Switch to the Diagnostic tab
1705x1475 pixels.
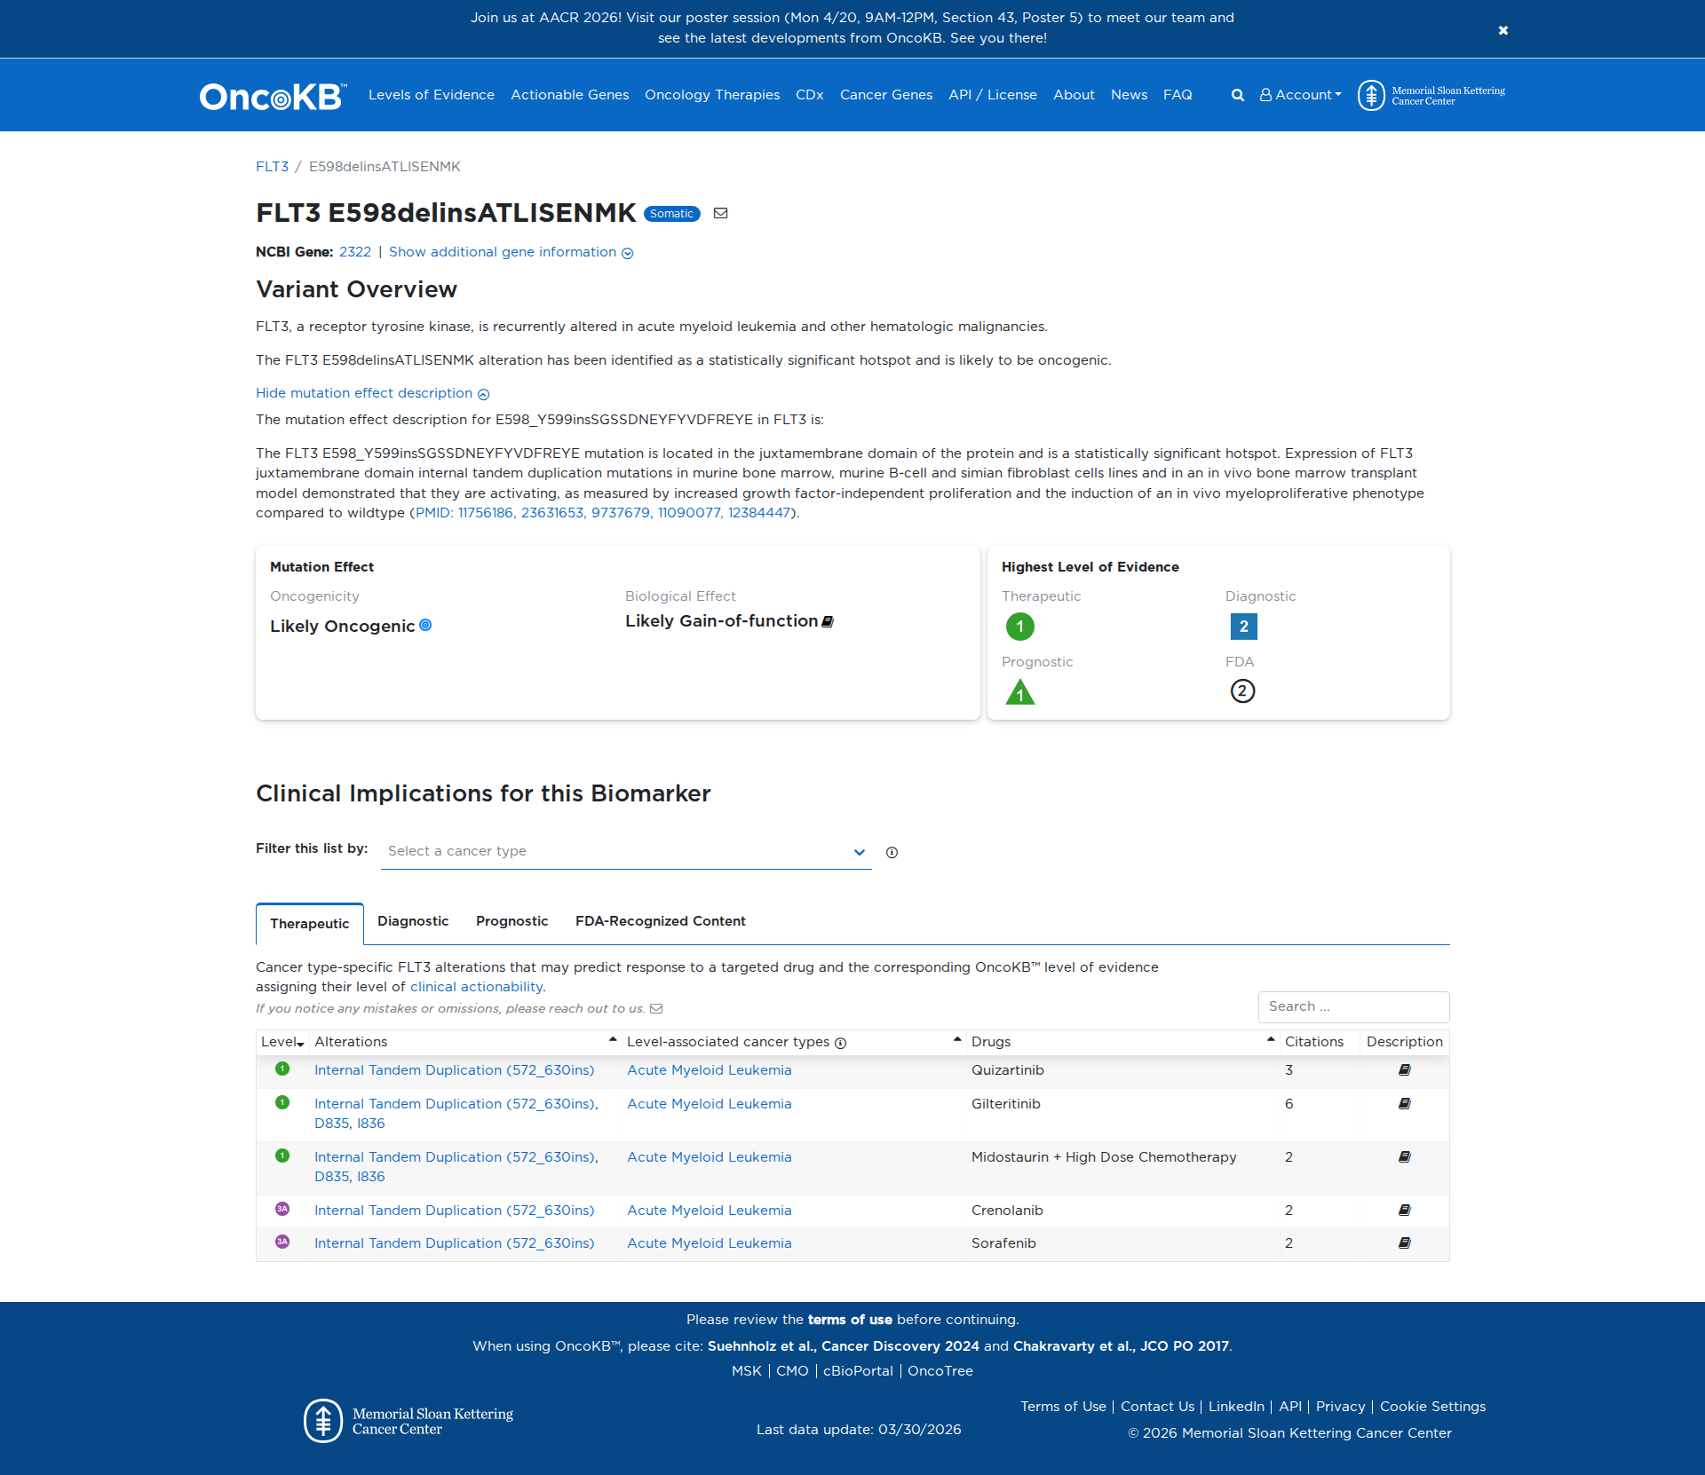tap(413, 921)
